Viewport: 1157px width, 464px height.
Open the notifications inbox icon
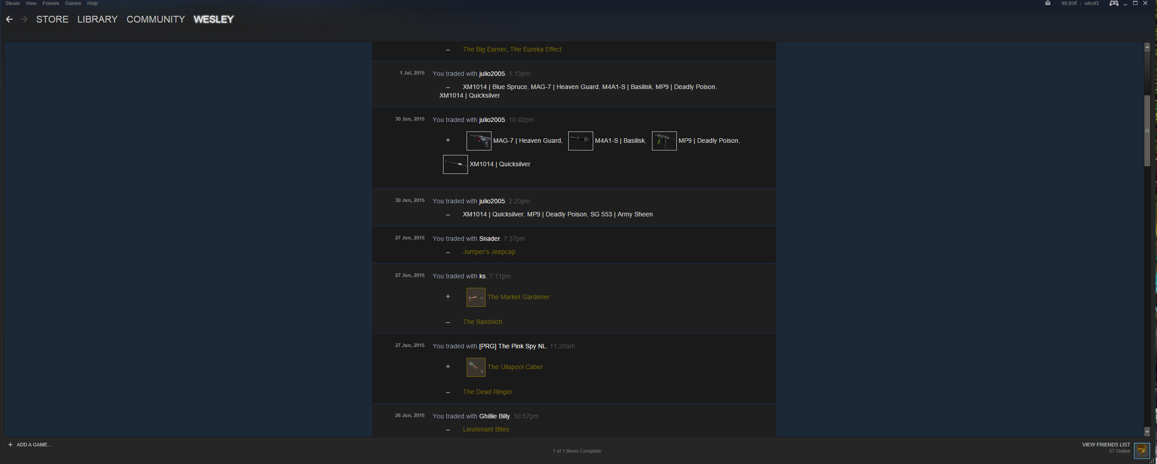coord(1048,3)
